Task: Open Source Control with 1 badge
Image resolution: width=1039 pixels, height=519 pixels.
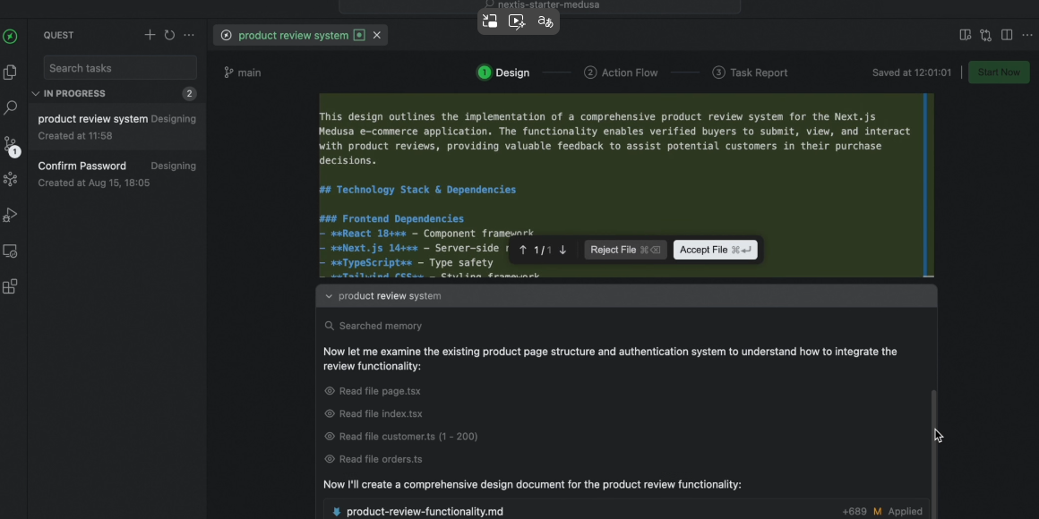Action: [10, 144]
